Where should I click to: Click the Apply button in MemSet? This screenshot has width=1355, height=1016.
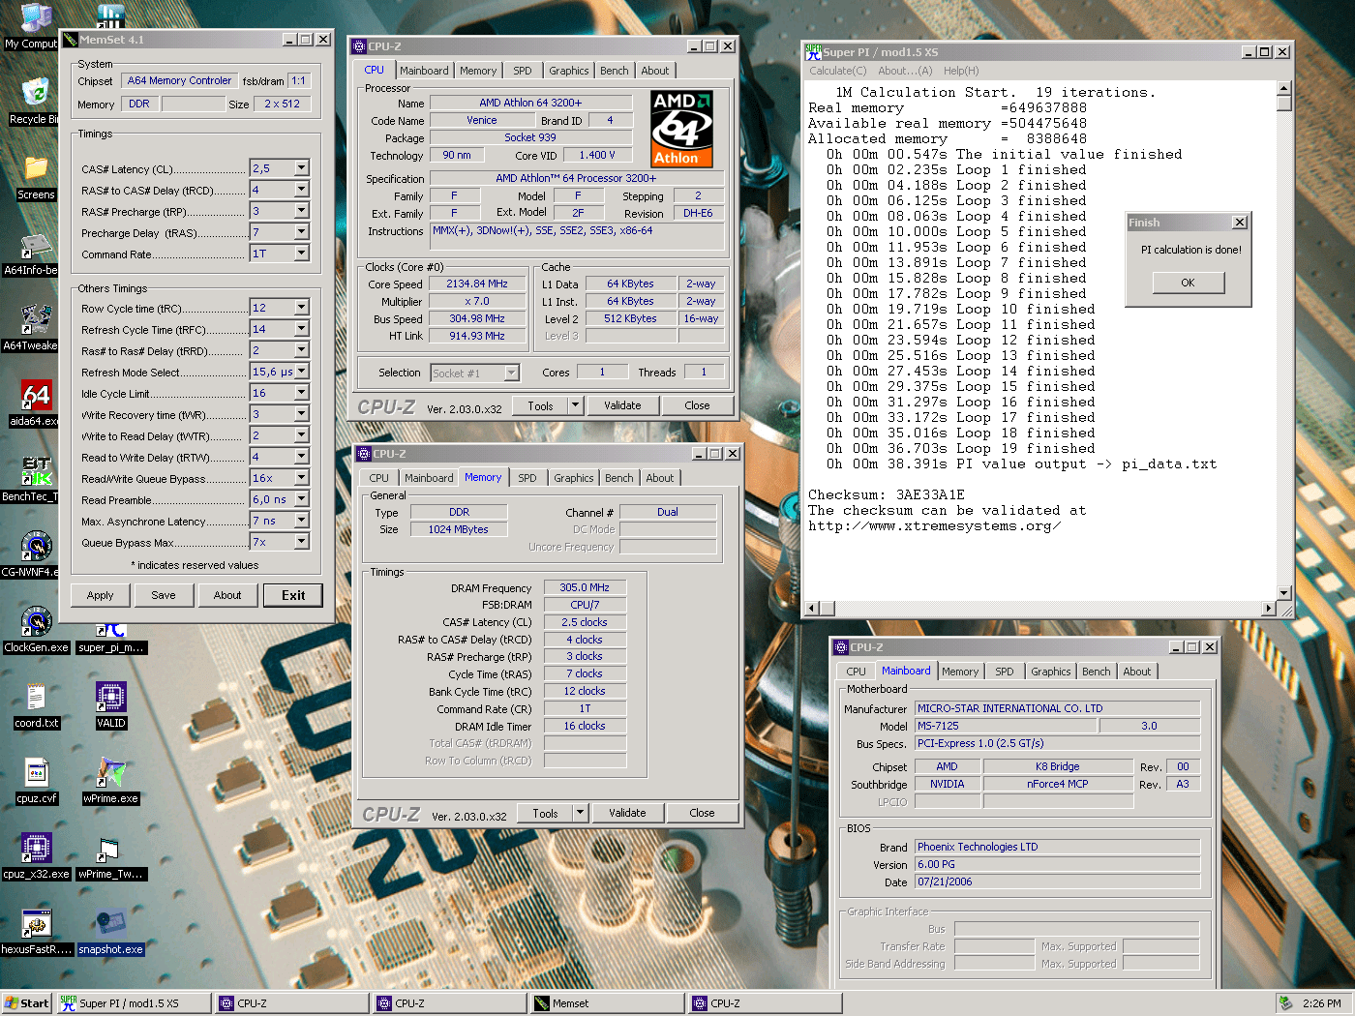point(101,595)
